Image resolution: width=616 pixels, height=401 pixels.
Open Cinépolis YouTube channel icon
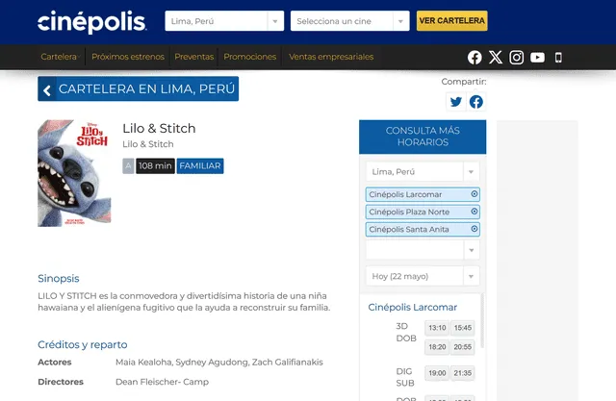pyautogui.click(x=537, y=58)
